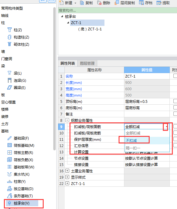The width and height of the screenshot is (177, 209).
Task: Click the 新建 new component button
Action: tap(66, 3)
